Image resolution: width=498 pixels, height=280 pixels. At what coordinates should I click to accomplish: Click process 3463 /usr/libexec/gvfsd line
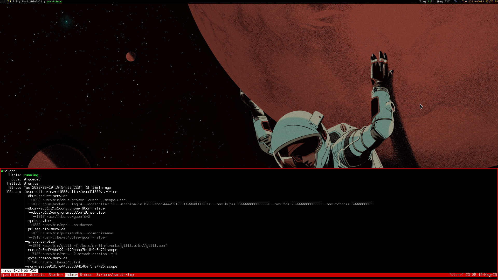[56, 262]
